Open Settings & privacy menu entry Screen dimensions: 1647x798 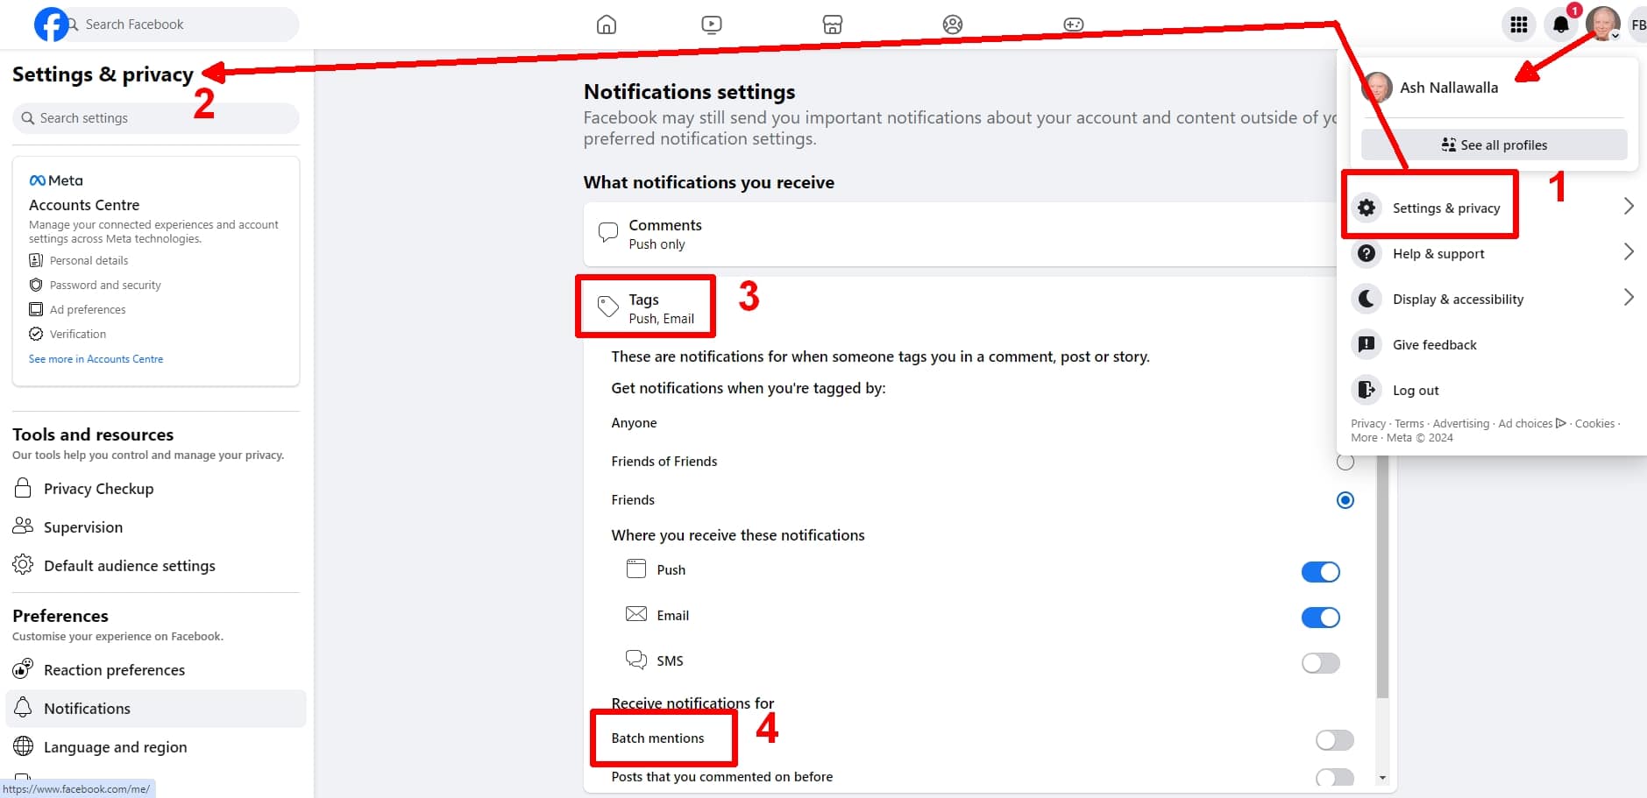pos(1493,208)
